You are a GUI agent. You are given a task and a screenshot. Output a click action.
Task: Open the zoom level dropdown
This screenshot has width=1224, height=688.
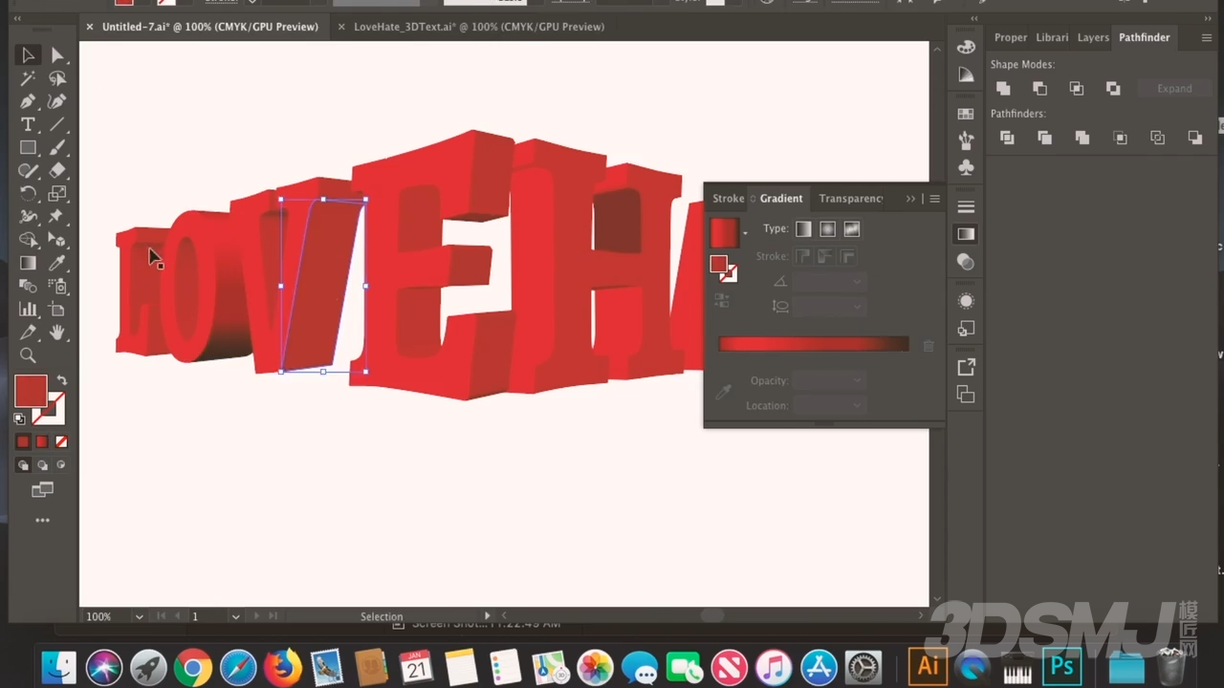tap(139, 616)
